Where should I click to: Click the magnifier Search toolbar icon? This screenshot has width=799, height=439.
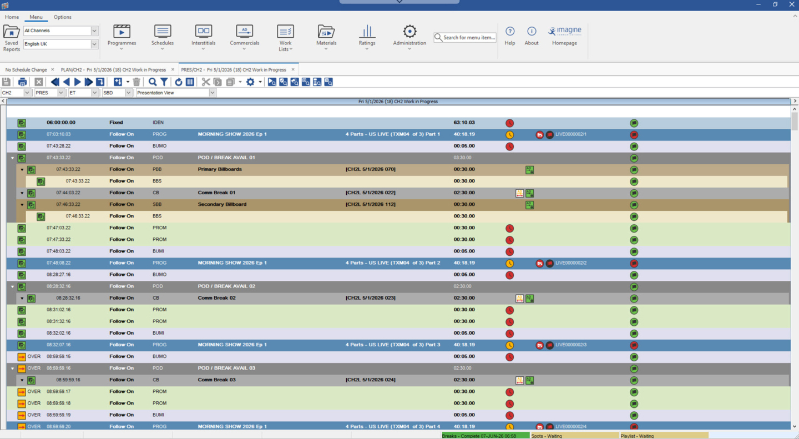(x=153, y=82)
